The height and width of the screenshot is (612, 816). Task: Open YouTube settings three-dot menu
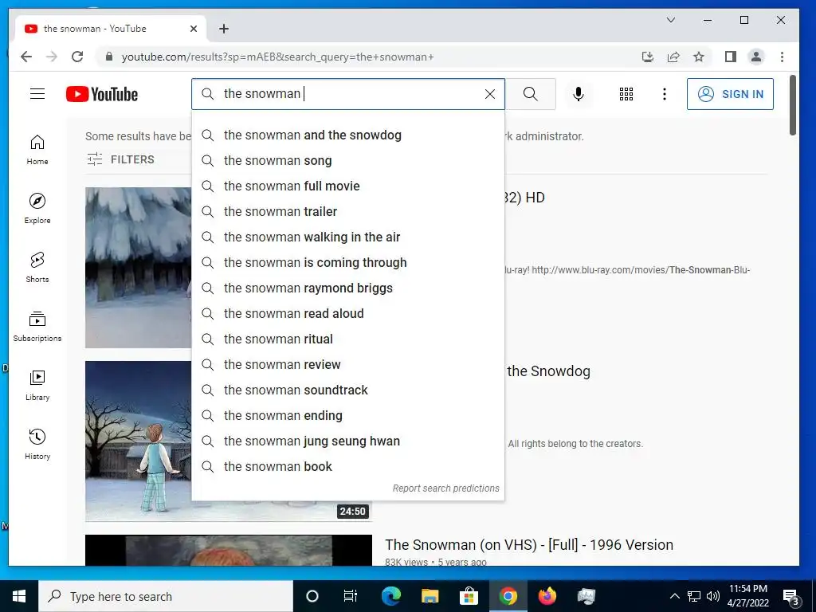[x=664, y=94]
